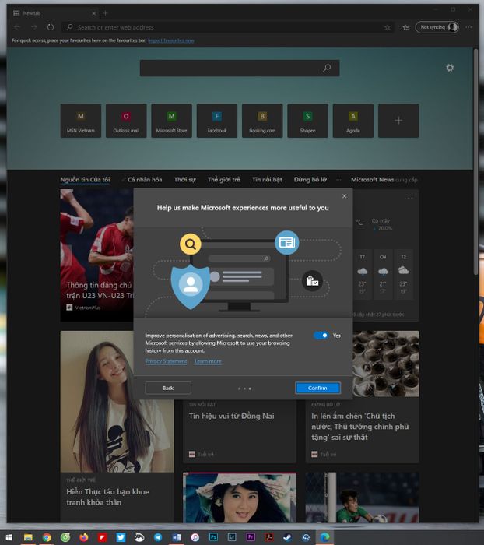Open Lightroom from taskbar
Screen dimensions: 484x545
[x=232, y=537]
